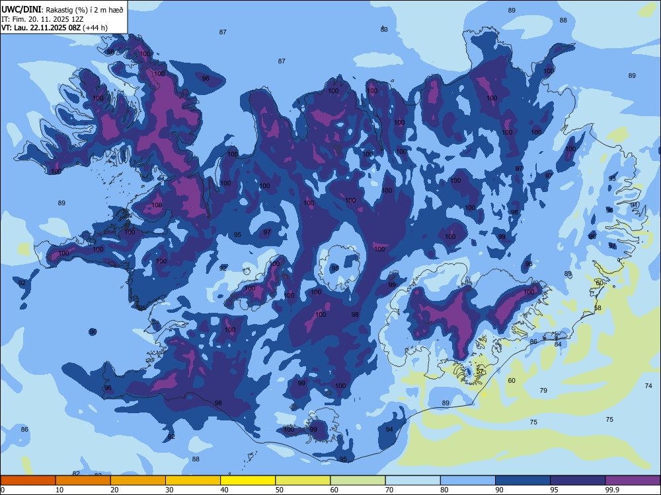Click the 'IT: Fim. 20. 11. 2025 12Z' line
The width and height of the screenshot is (661, 495).
[42, 19]
